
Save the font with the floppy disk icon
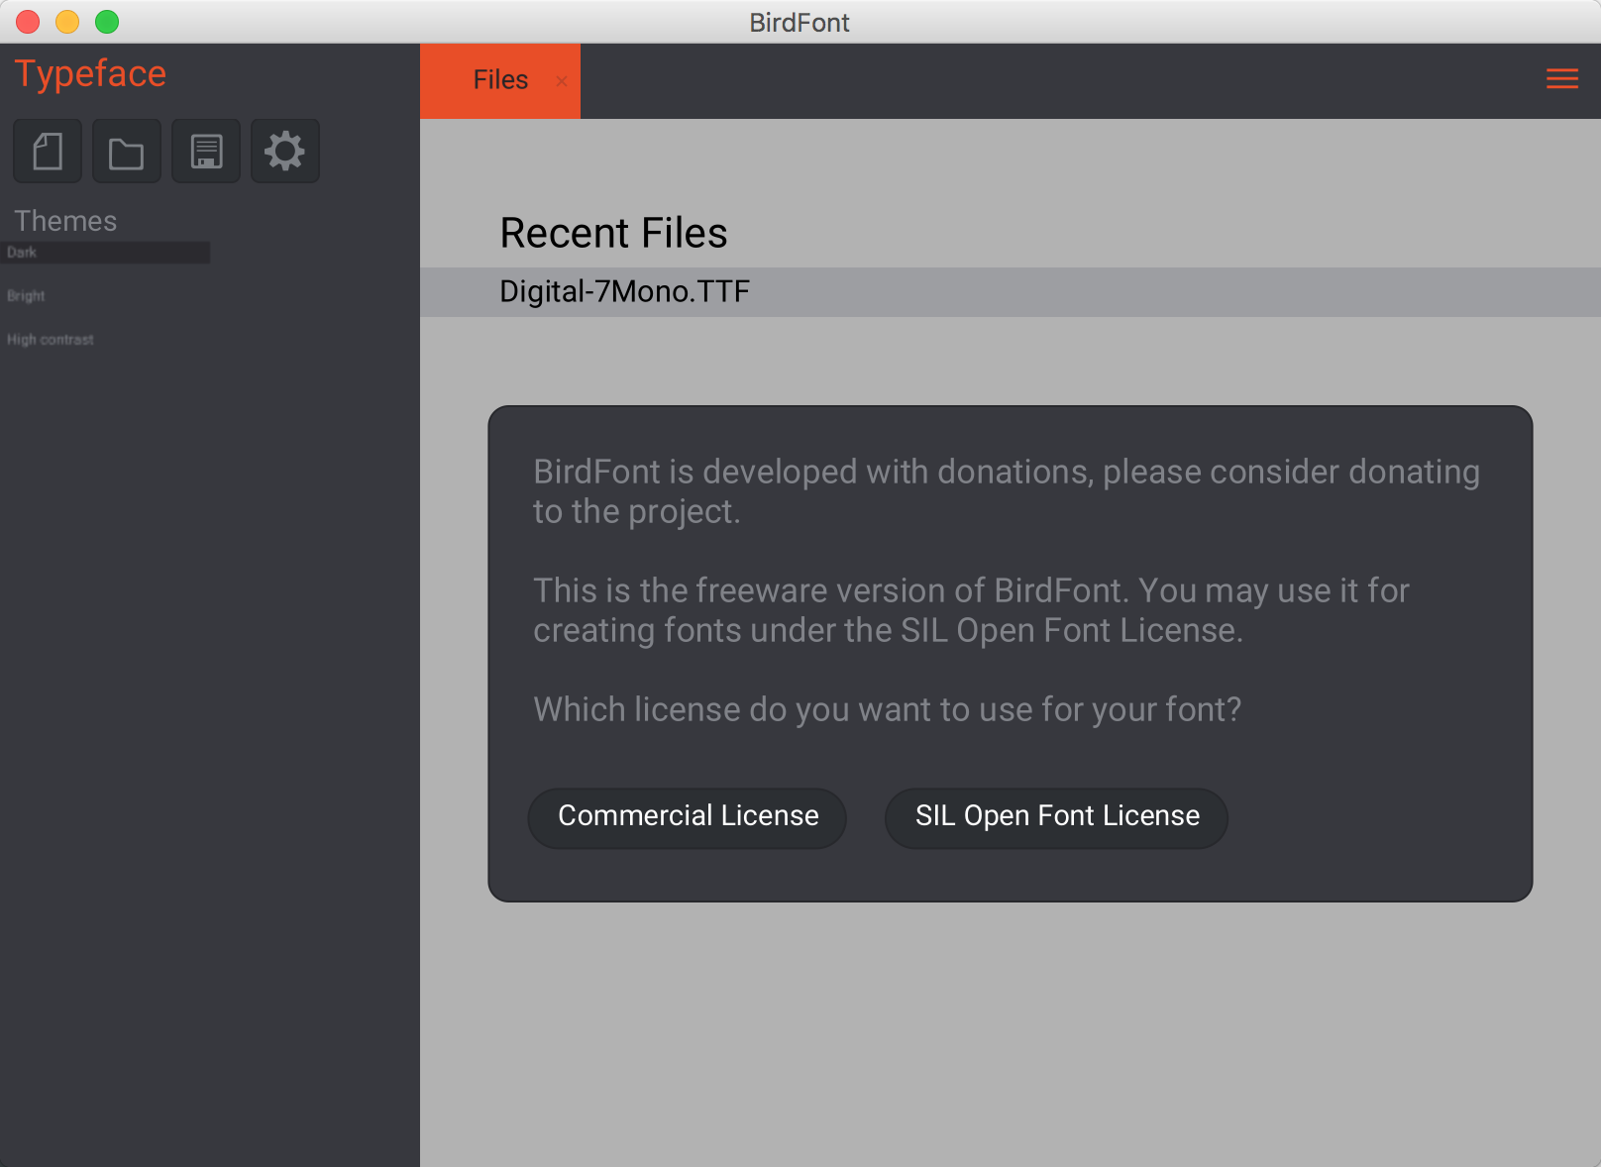(x=206, y=152)
